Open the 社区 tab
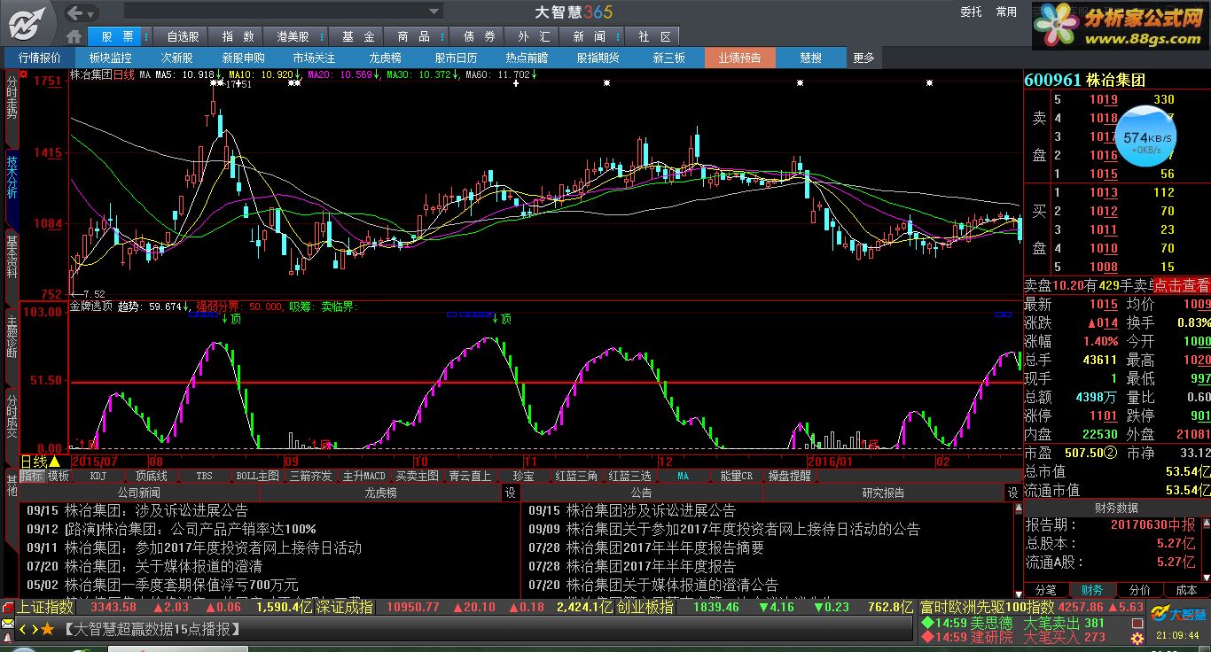This screenshot has width=1211, height=652. coord(653,36)
